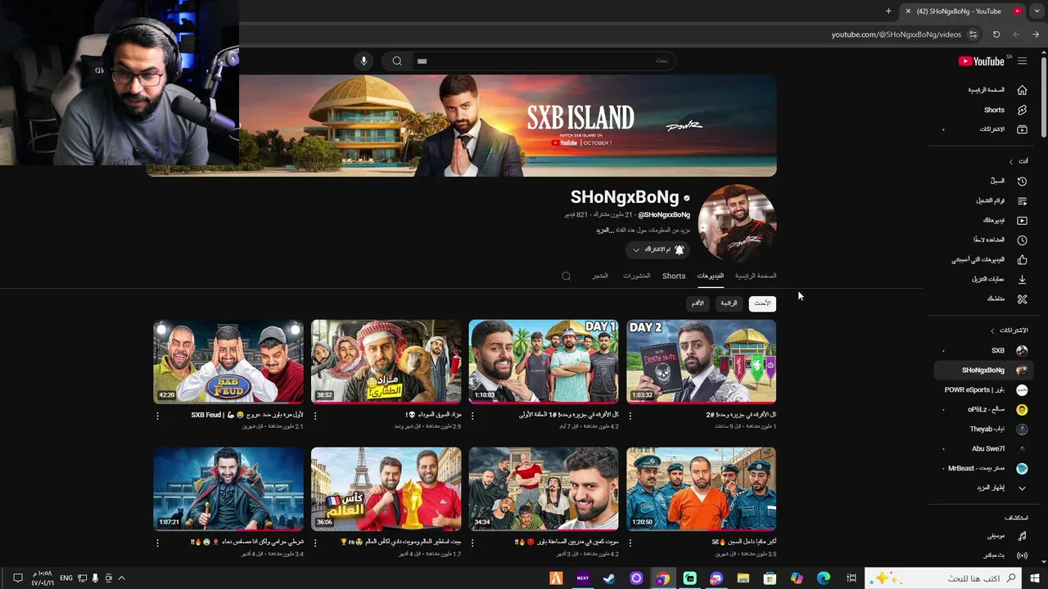1048x589 pixels.
Task: Switch to المتجر store tab
Action: [x=600, y=277]
